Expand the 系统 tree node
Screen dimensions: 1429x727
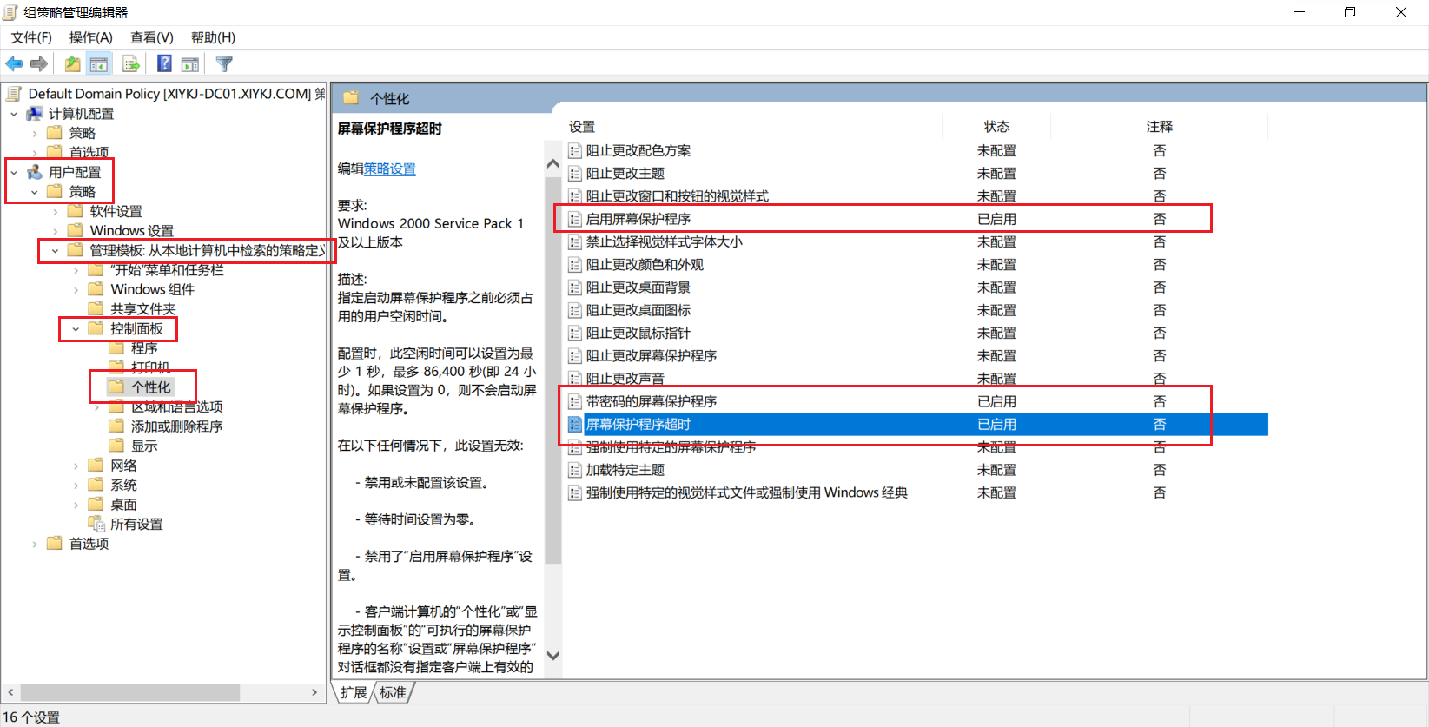pos(76,485)
